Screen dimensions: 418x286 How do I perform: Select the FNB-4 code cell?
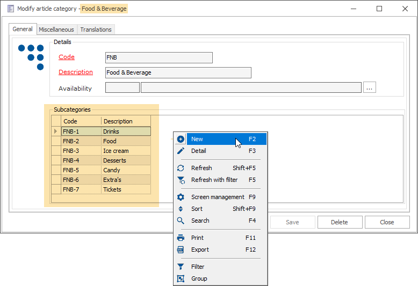81,160
